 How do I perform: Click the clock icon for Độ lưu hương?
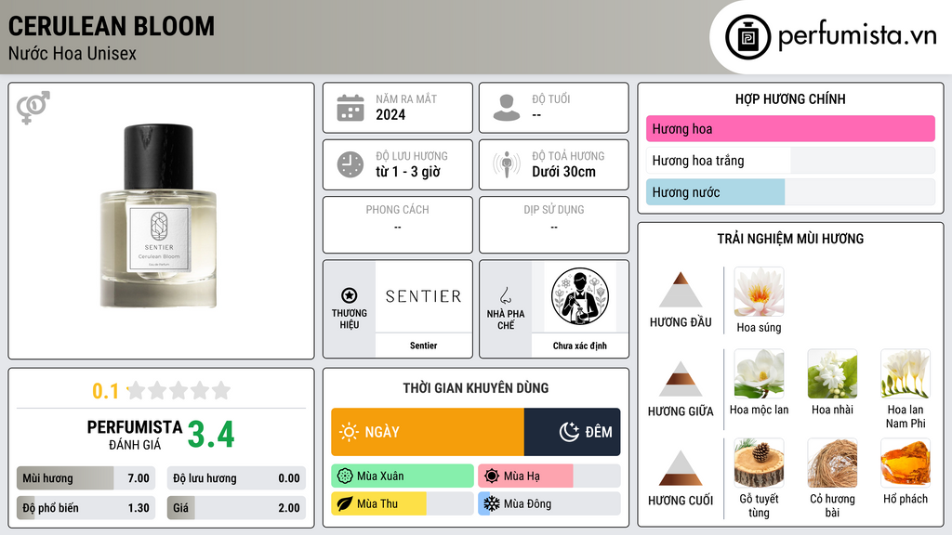coord(350,164)
